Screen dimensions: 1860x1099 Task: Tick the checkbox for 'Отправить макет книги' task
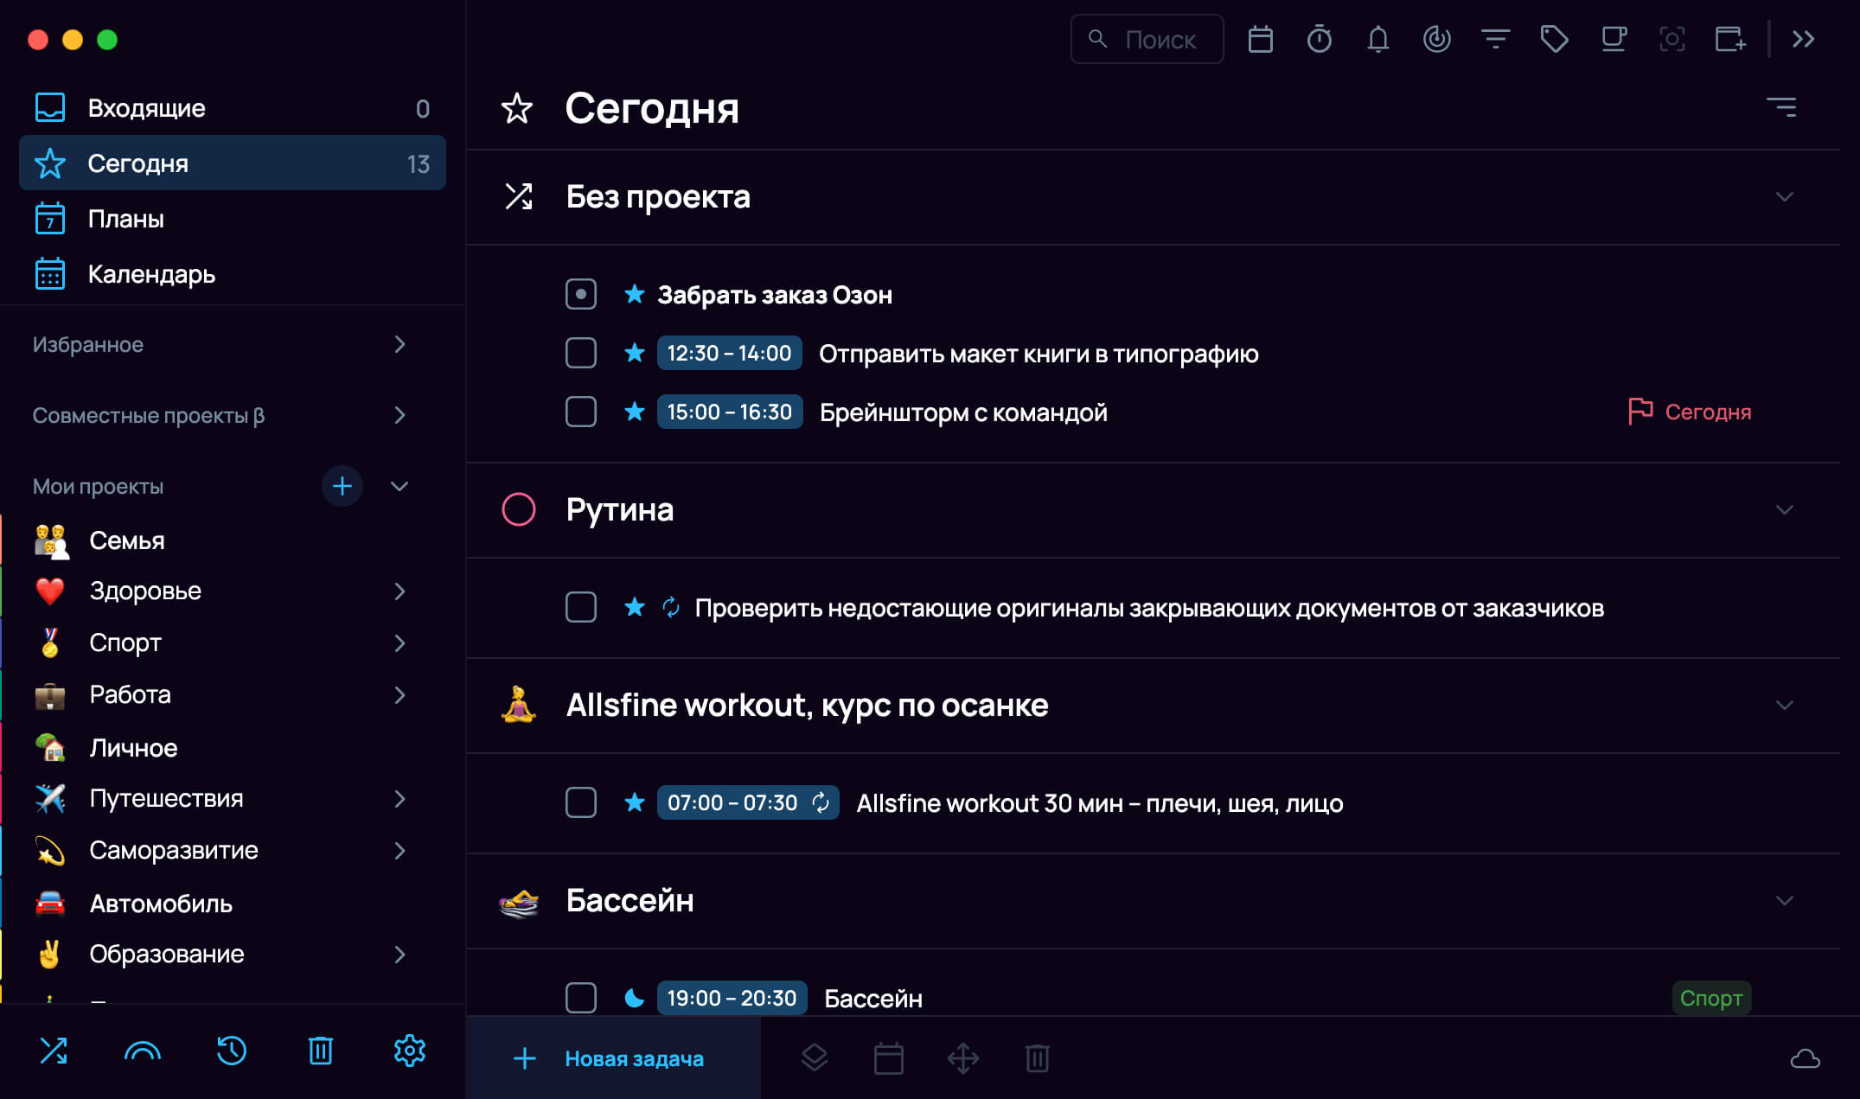tap(581, 353)
